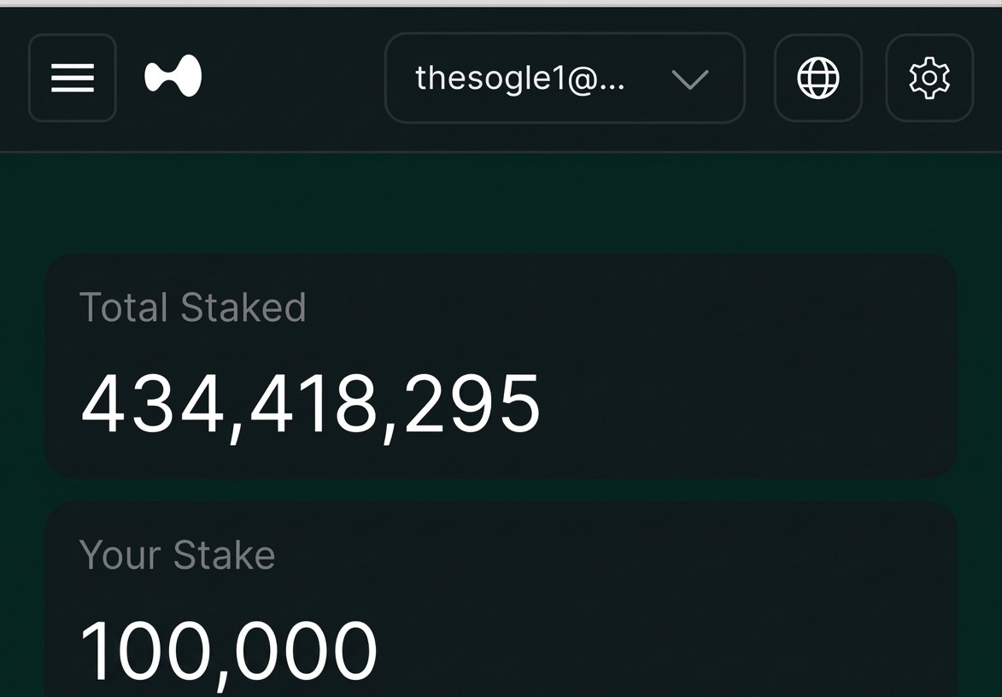Open the hamburger navigation menu

(73, 78)
